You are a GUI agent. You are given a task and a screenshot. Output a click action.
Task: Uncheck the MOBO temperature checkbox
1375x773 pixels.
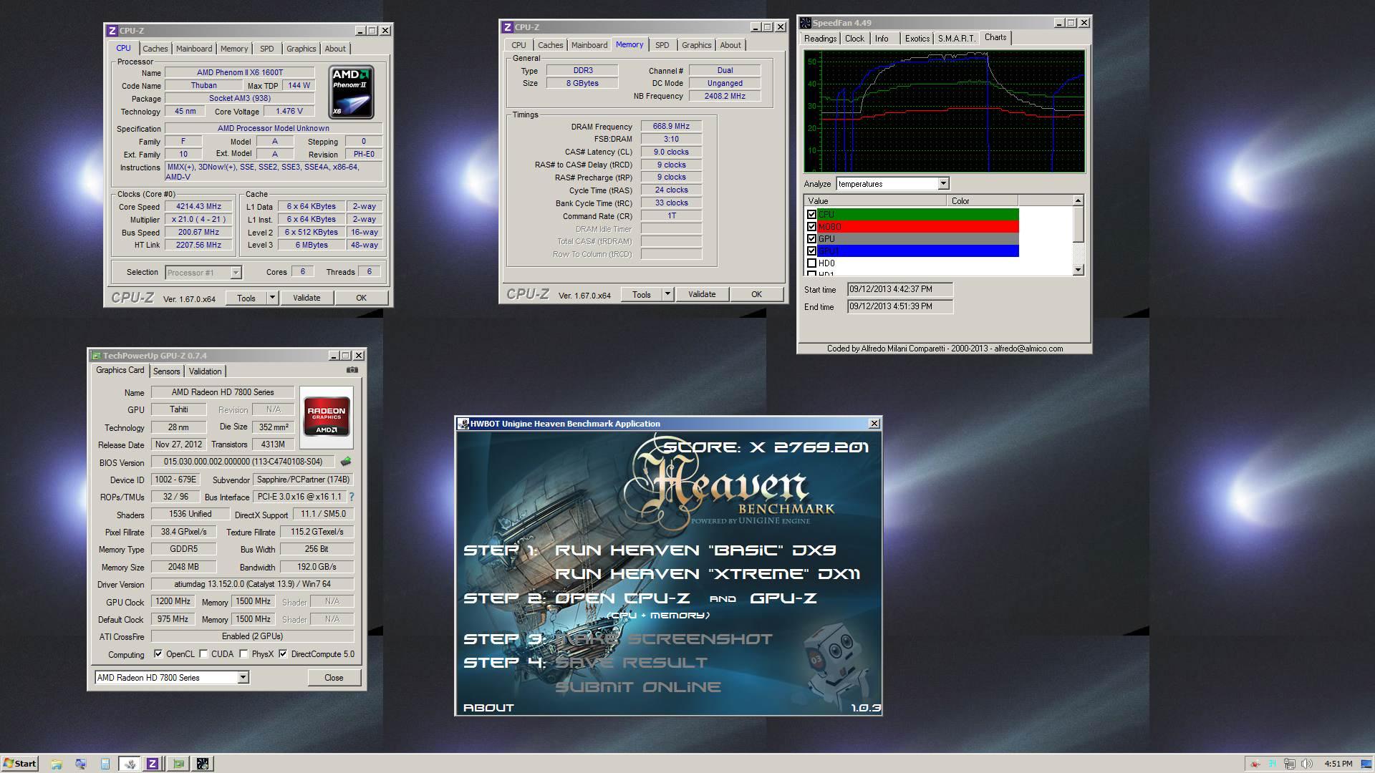point(811,226)
